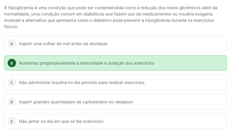Click the dark green B badge
The image size is (232, 132).
12,63
